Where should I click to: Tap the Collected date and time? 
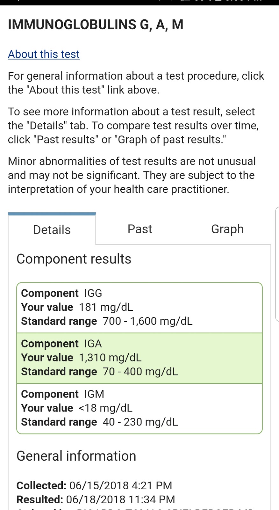pos(120,485)
